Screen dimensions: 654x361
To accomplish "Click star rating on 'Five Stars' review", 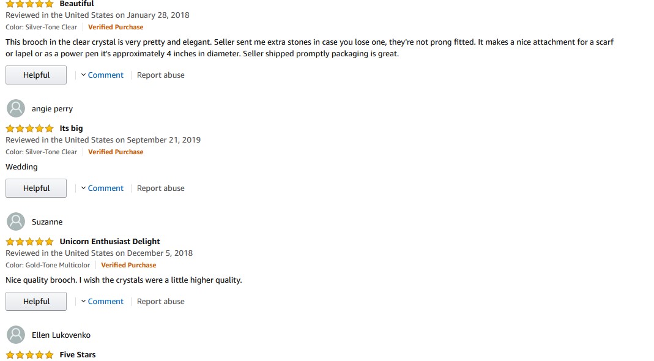I will click(29, 355).
